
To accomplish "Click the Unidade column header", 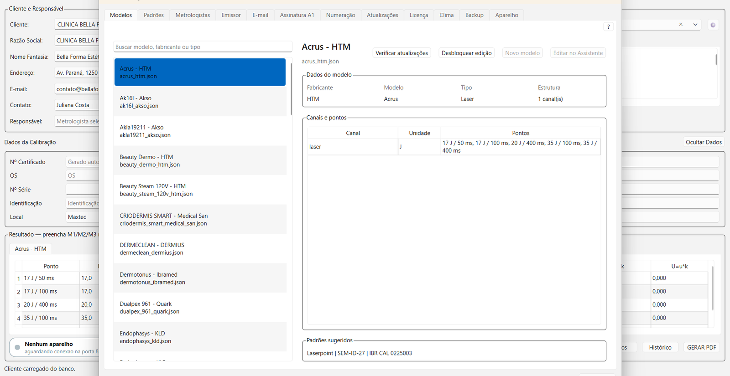I will 419,133.
